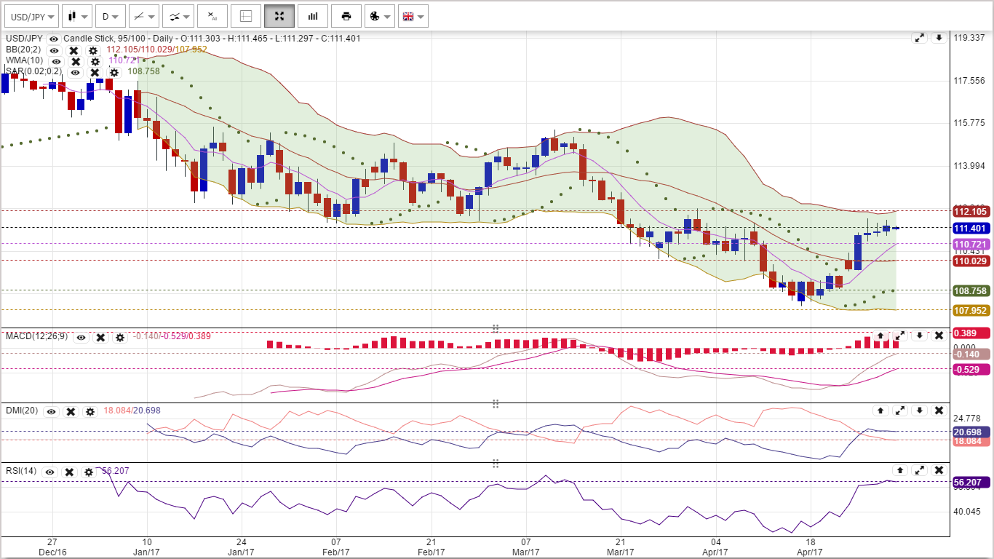Toggle visibility of DMI(20) indicator
Screen dimensions: 994x559
pyautogui.click(x=51, y=411)
